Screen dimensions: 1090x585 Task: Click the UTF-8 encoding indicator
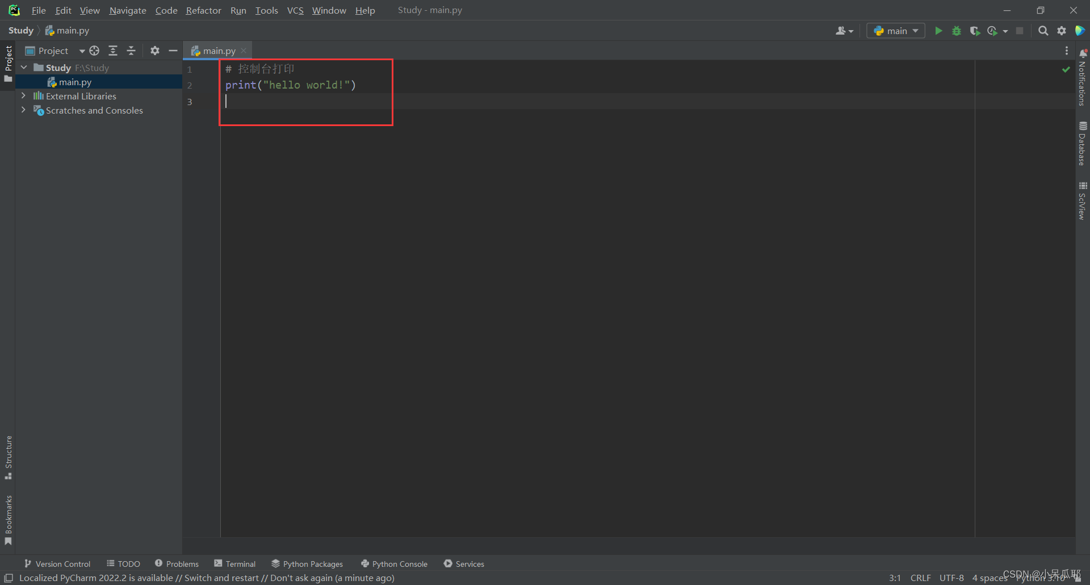951,578
